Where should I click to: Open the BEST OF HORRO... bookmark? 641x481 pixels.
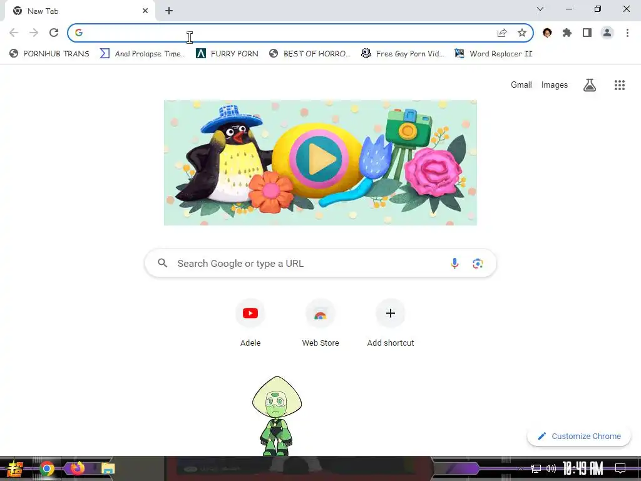pos(310,54)
